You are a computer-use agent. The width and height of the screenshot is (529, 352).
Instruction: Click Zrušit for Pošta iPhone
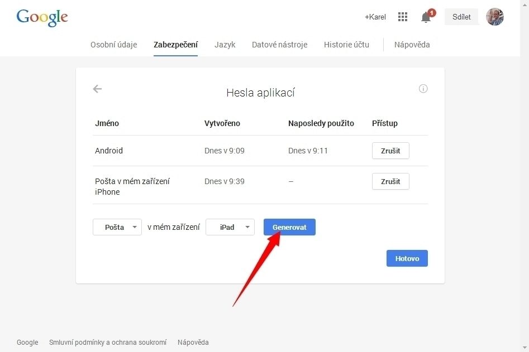pyautogui.click(x=390, y=181)
